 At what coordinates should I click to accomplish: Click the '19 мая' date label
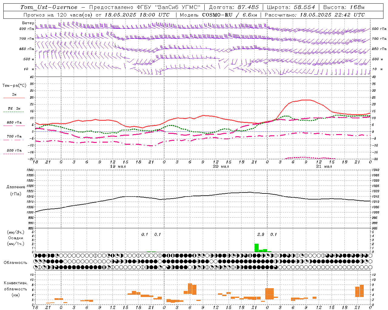pos(118,167)
